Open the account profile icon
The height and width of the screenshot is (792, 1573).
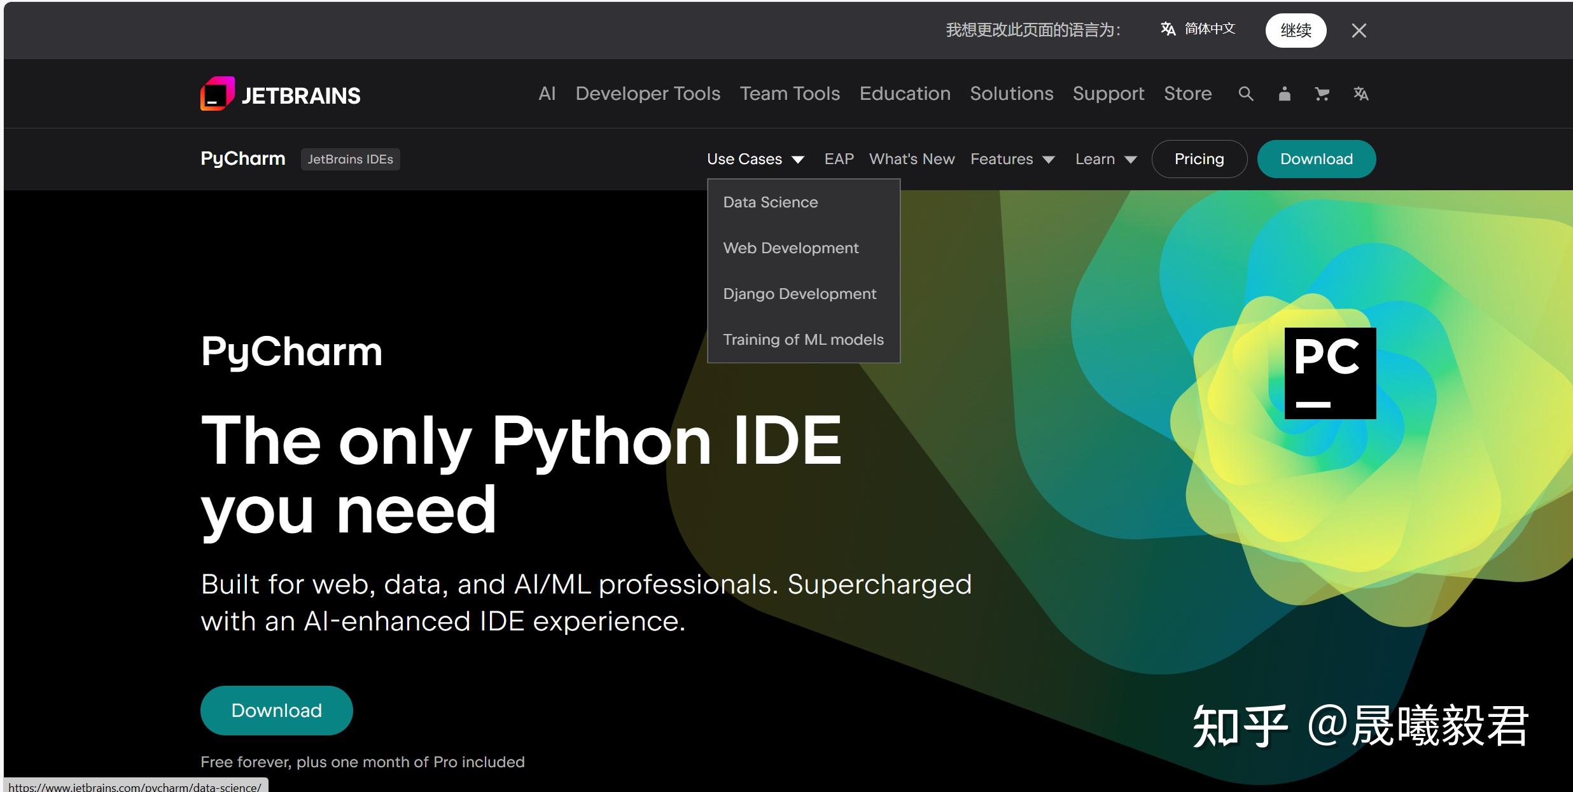click(1283, 94)
